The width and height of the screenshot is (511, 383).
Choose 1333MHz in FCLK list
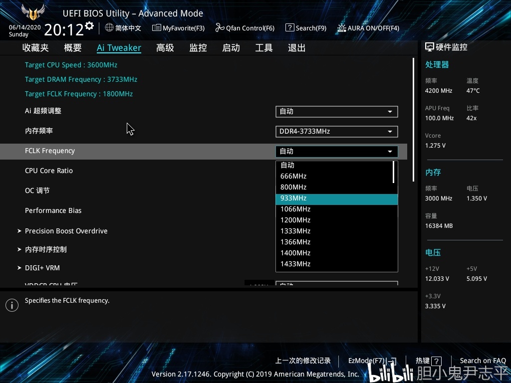tap(337, 231)
